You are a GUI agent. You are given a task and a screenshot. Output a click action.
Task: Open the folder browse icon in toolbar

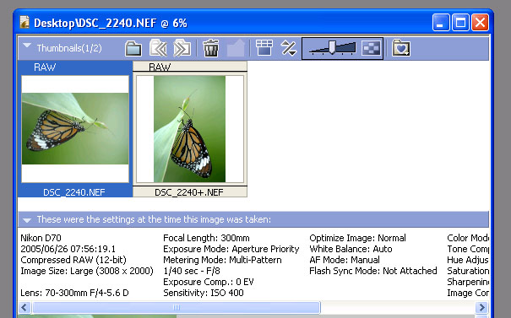(133, 48)
